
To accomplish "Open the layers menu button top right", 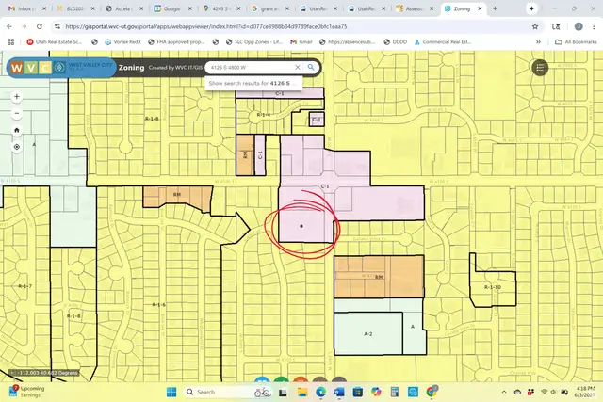I will pyautogui.click(x=541, y=68).
